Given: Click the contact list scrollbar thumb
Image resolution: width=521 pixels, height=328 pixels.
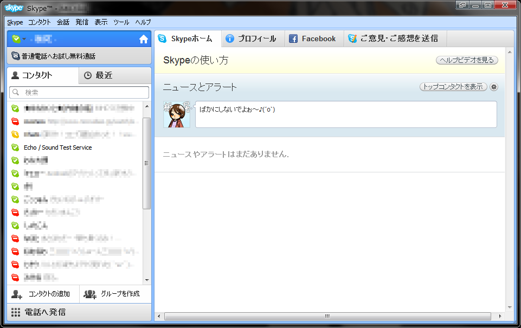Looking at the screenshot, I should [x=146, y=163].
